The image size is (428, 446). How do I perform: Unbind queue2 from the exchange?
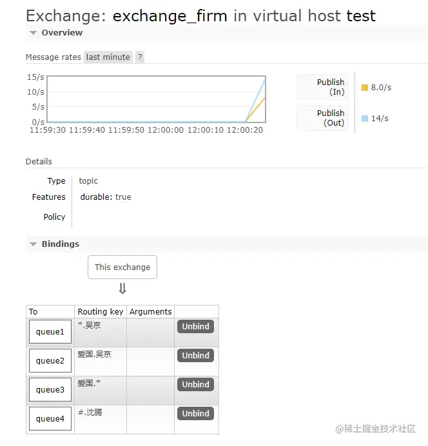[196, 355]
